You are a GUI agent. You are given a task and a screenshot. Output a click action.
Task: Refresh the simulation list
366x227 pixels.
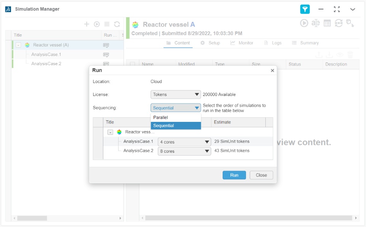[x=117, y=24]
